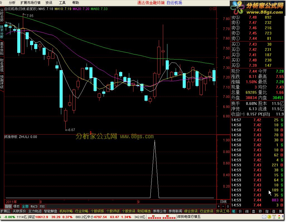
Task: Select the 全部 indicator filter
Action: point(25,206)
